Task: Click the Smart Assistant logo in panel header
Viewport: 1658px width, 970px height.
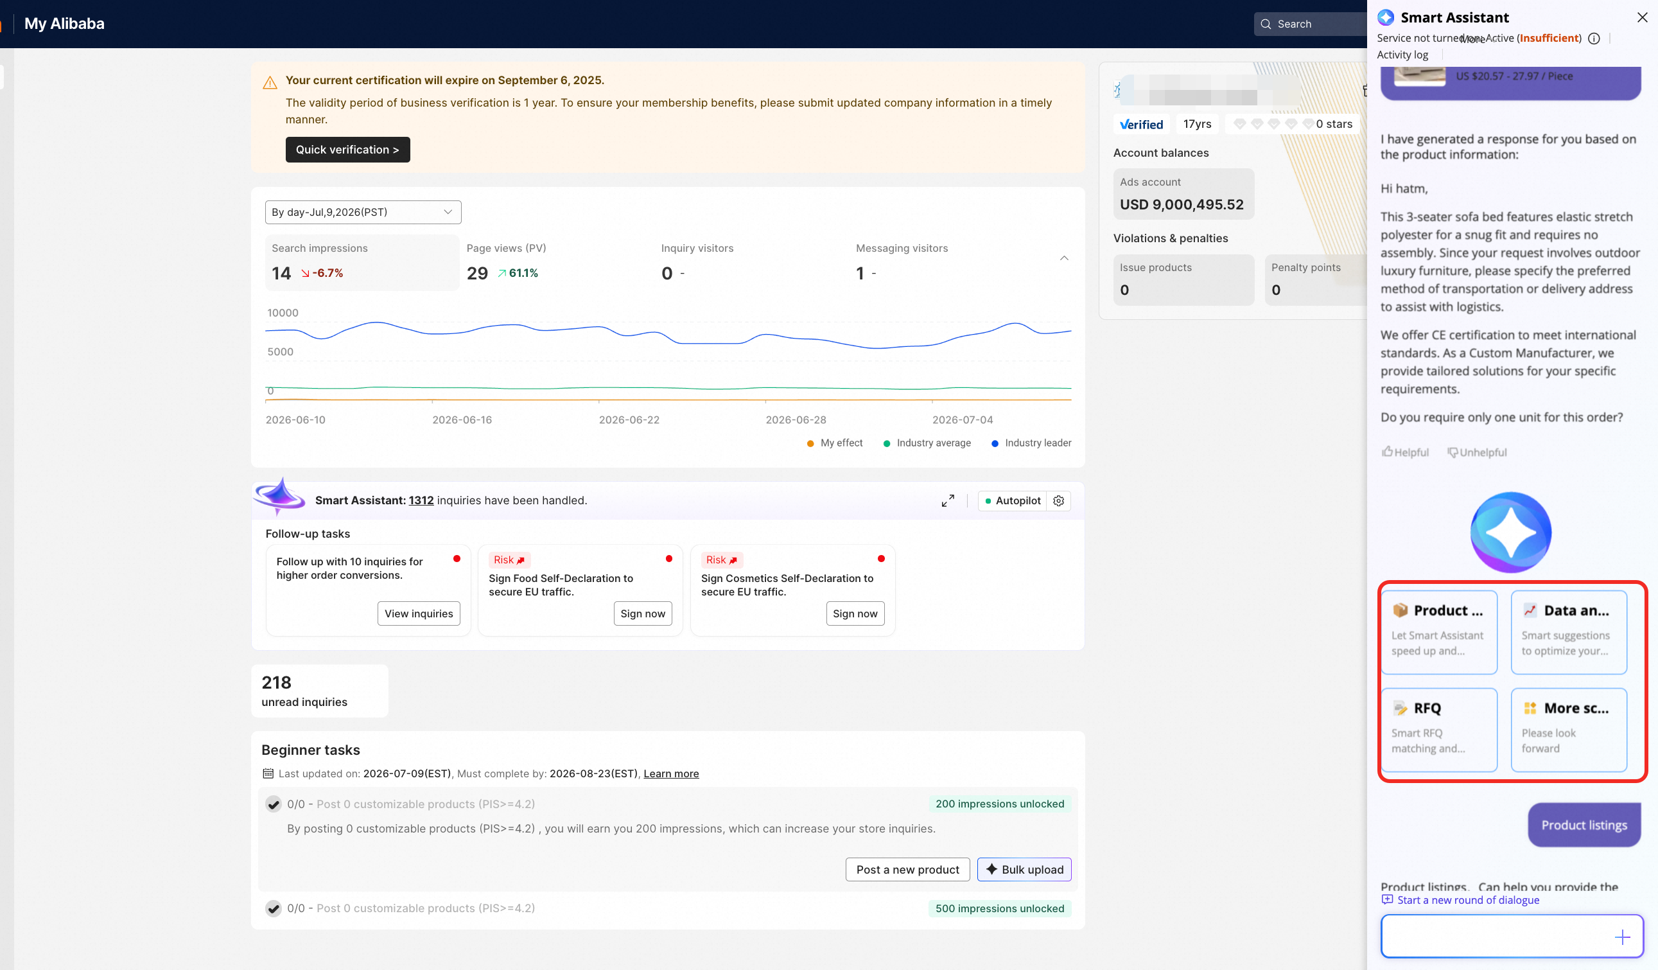Action: 1386,17
